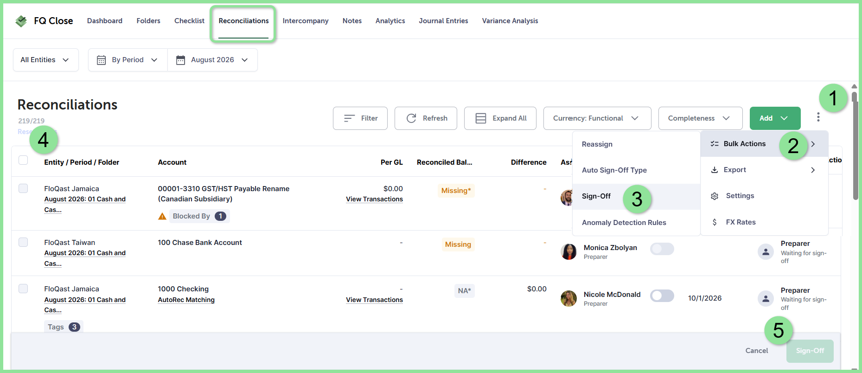Screen dimensions: 862x373
Task: Click the vertical scrollbar thumb
Action: pyautogui.click(x=855, y=146)
